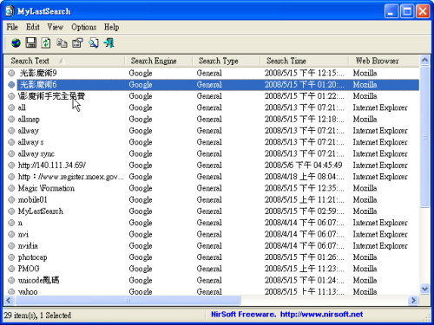Image resolution: width=434 pixels, height=325 pixels.
Task: Sort by the Web Browser column header
Action: (x=384, y=61)
